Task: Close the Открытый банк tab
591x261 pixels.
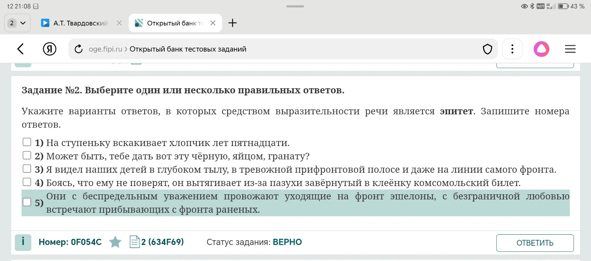Action: tap(213, 23)
